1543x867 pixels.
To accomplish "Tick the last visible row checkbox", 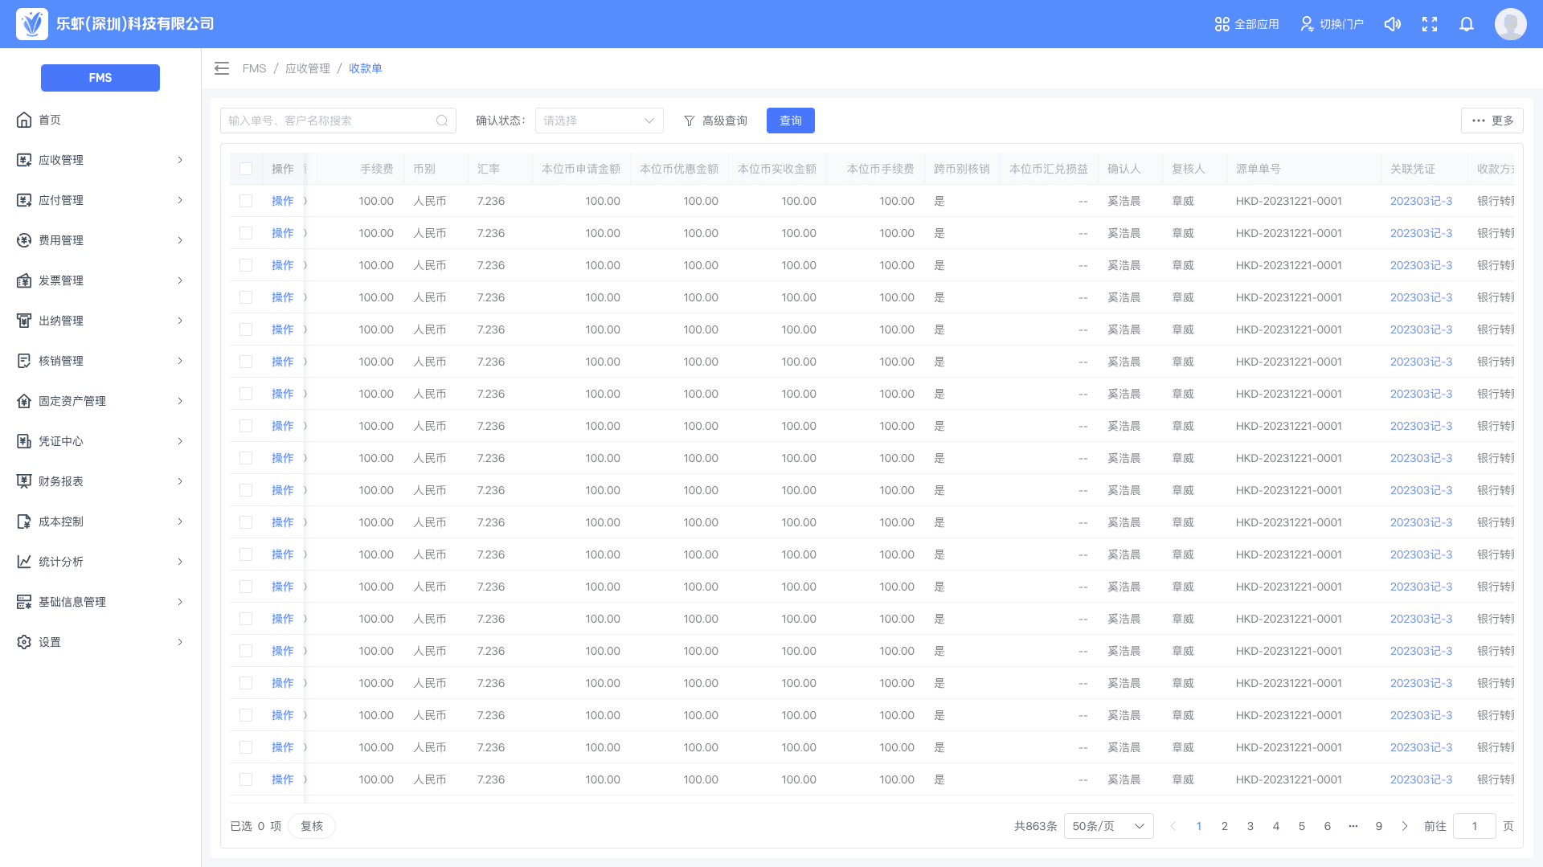I will (246, 779).
